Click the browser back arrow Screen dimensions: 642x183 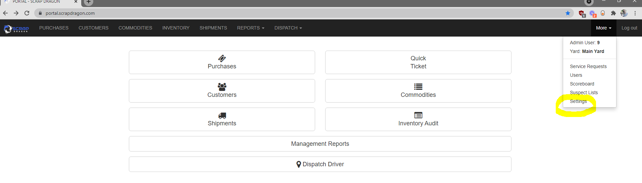[x=5, y=13]
